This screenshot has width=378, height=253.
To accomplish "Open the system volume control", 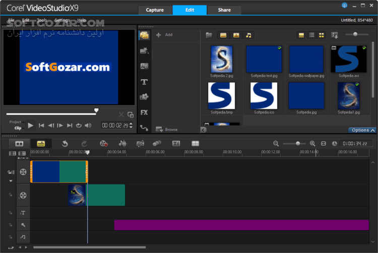I will tap(88, 125).
